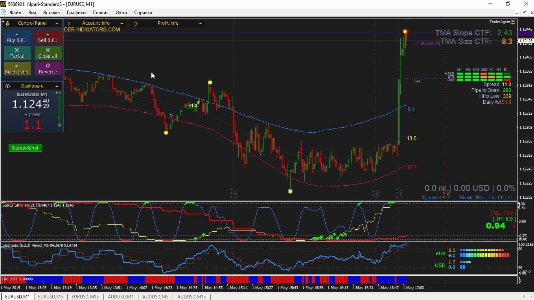Minimize the inner chart window

(x=516, y=13)
